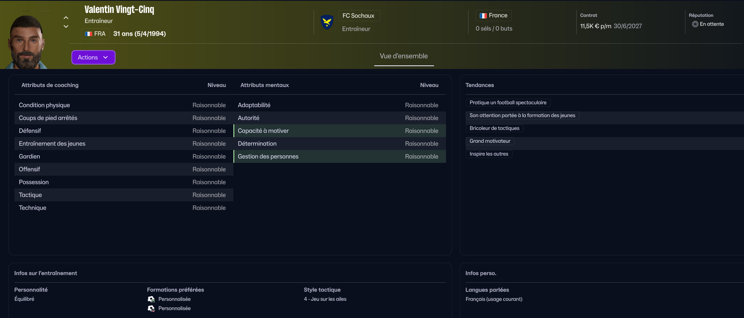The width and height of the screenshot is (744, 318).
Task: Click the first Personnalisée formation icon
Action: (x=151, y=299)
